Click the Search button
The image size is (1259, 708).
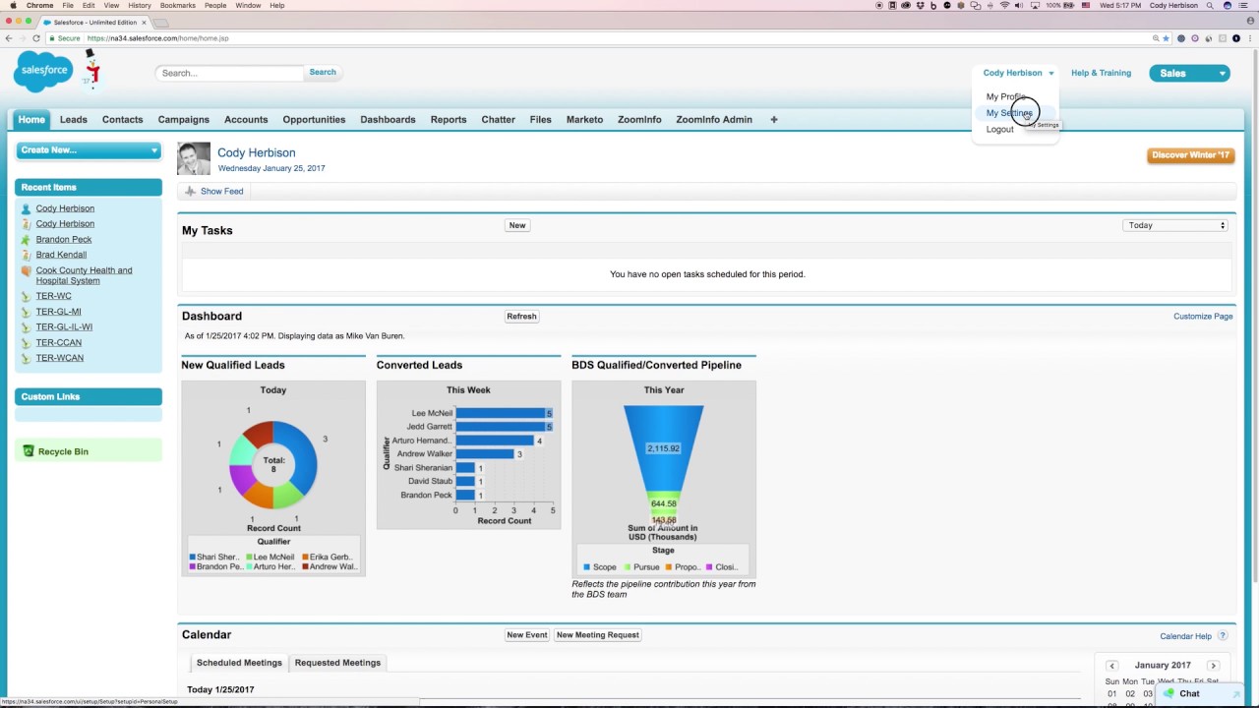pyautogui.click(x=323, y=72)
